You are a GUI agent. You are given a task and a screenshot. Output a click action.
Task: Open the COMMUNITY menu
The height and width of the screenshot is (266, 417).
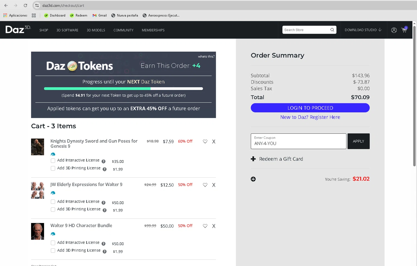pyautogui.click(x=123, y=30)
